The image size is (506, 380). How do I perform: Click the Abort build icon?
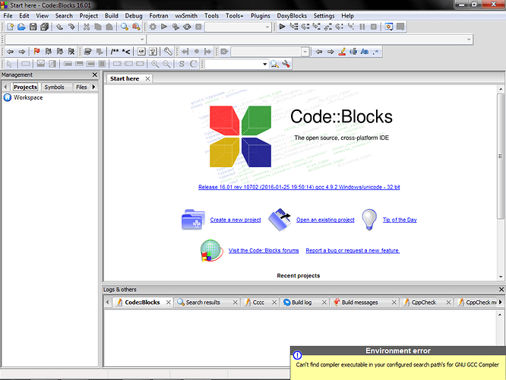198,27
